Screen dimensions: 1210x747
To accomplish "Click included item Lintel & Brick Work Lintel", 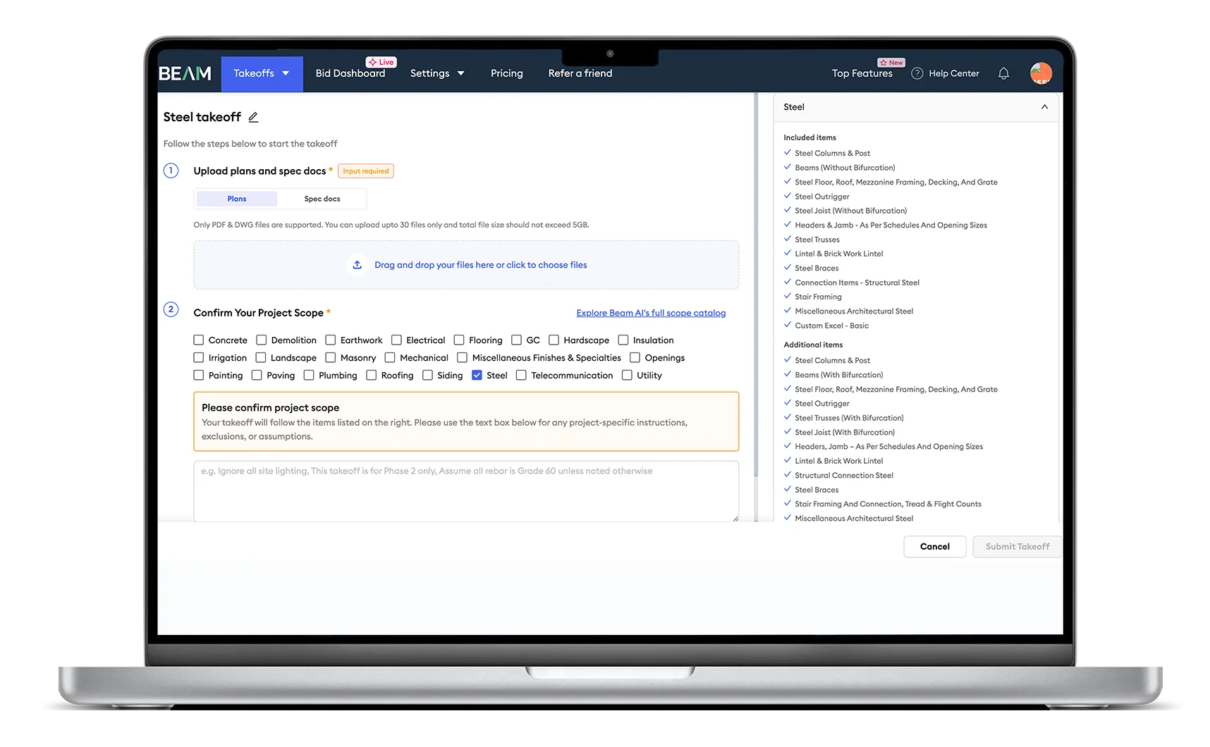I will pos(839,254).
